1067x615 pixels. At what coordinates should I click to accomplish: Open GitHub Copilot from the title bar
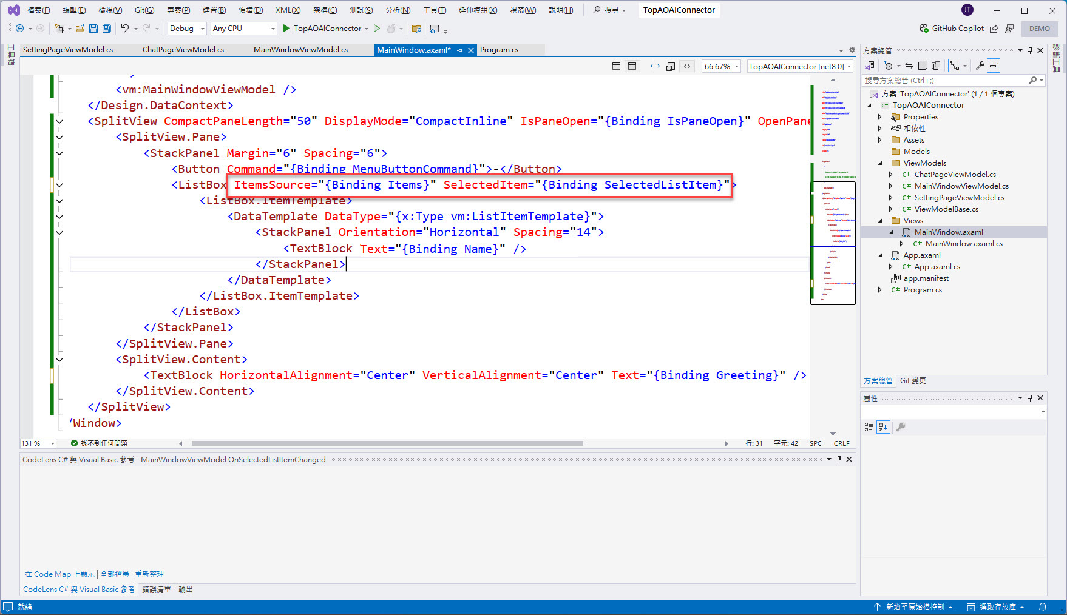952,29
